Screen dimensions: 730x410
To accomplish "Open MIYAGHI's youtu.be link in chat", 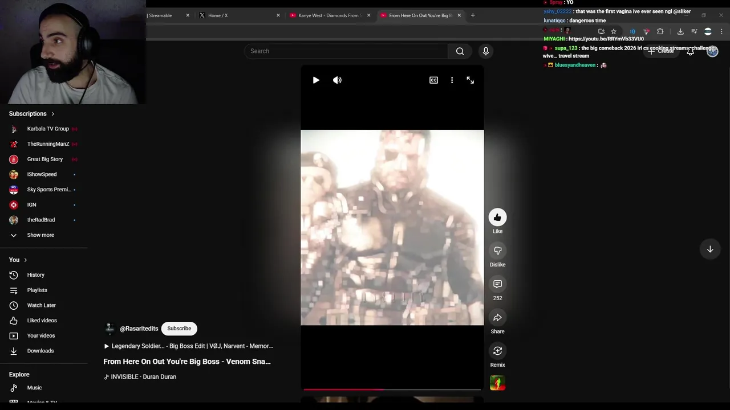I will coord(606,39).
